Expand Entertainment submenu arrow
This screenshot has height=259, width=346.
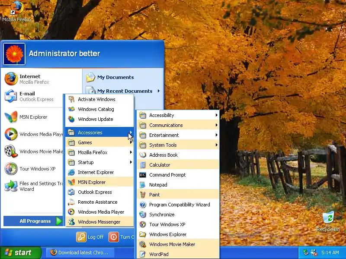[x=217, y=135]
